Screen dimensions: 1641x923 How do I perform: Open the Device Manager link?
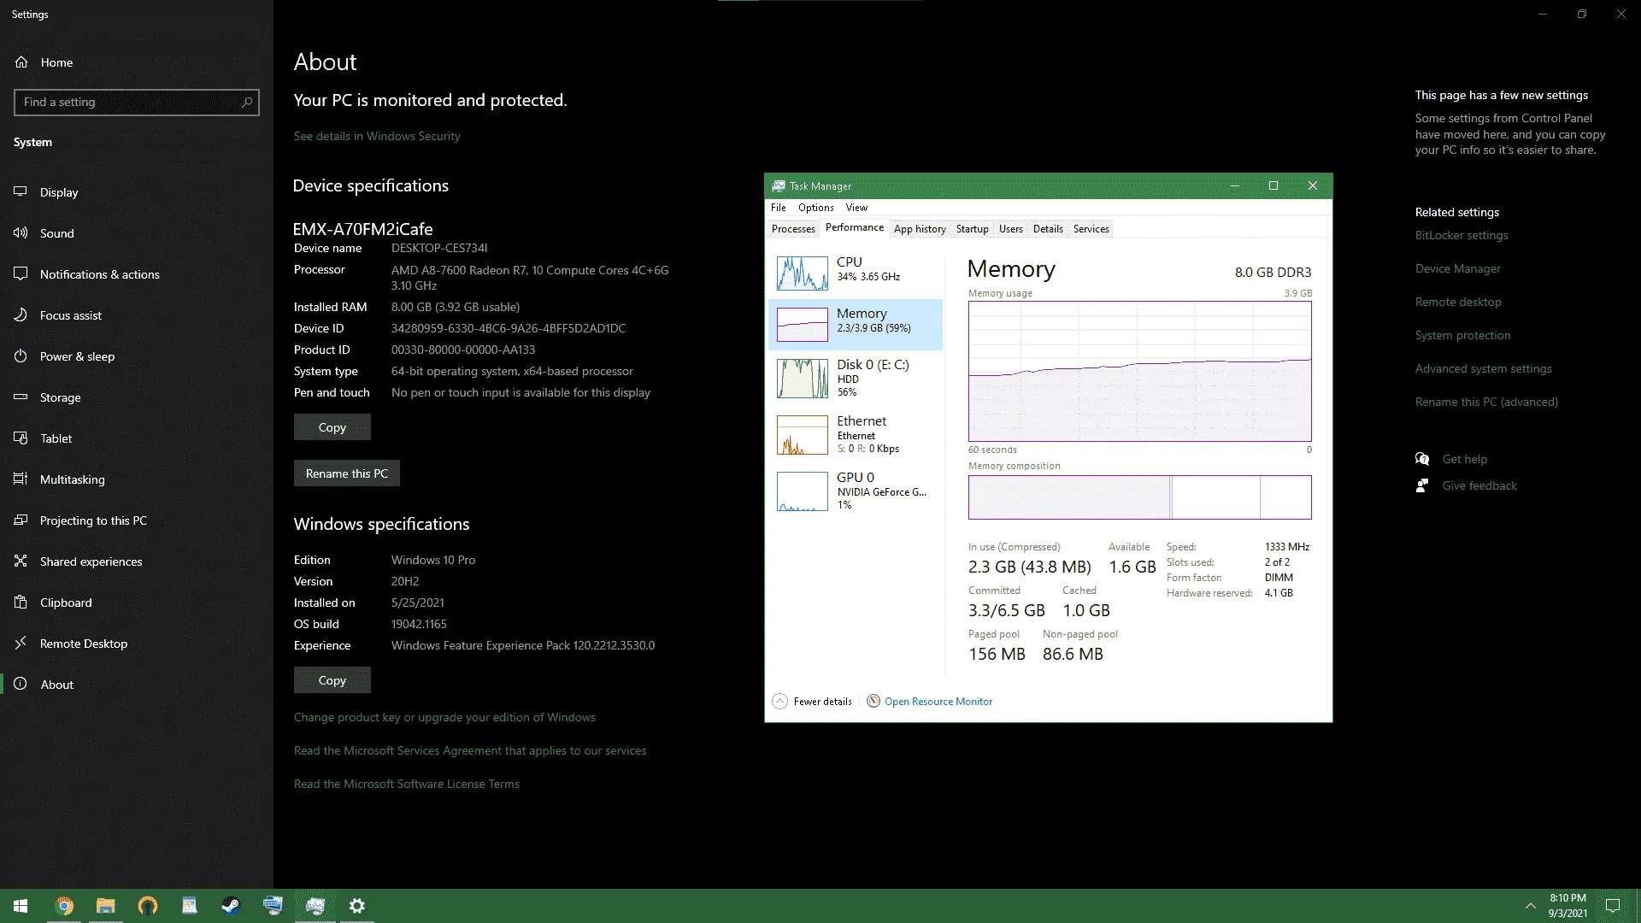1458,268
